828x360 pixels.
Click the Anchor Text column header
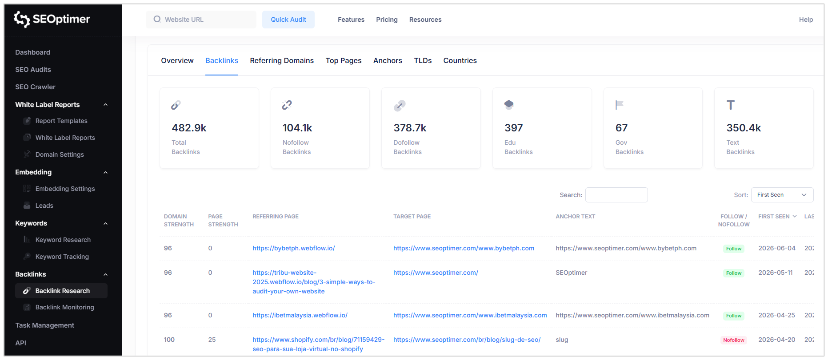[x=575, y=217]
